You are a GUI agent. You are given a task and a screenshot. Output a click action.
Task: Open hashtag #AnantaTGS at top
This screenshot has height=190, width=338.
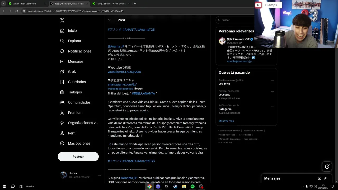click(146, 30)
